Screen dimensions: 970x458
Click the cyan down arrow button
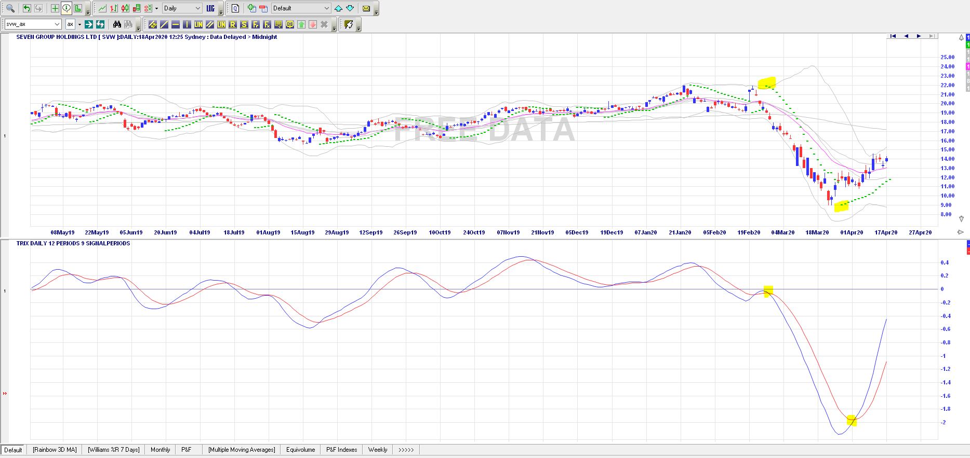tap(350, 8)
